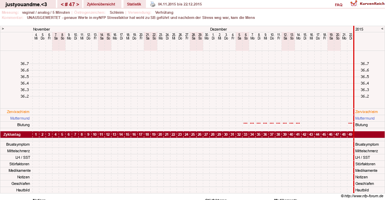
Task: Click the date column 4. Mi in November
Action: 36,37
